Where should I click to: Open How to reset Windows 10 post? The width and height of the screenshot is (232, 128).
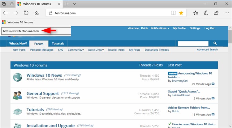pos(194,124)
